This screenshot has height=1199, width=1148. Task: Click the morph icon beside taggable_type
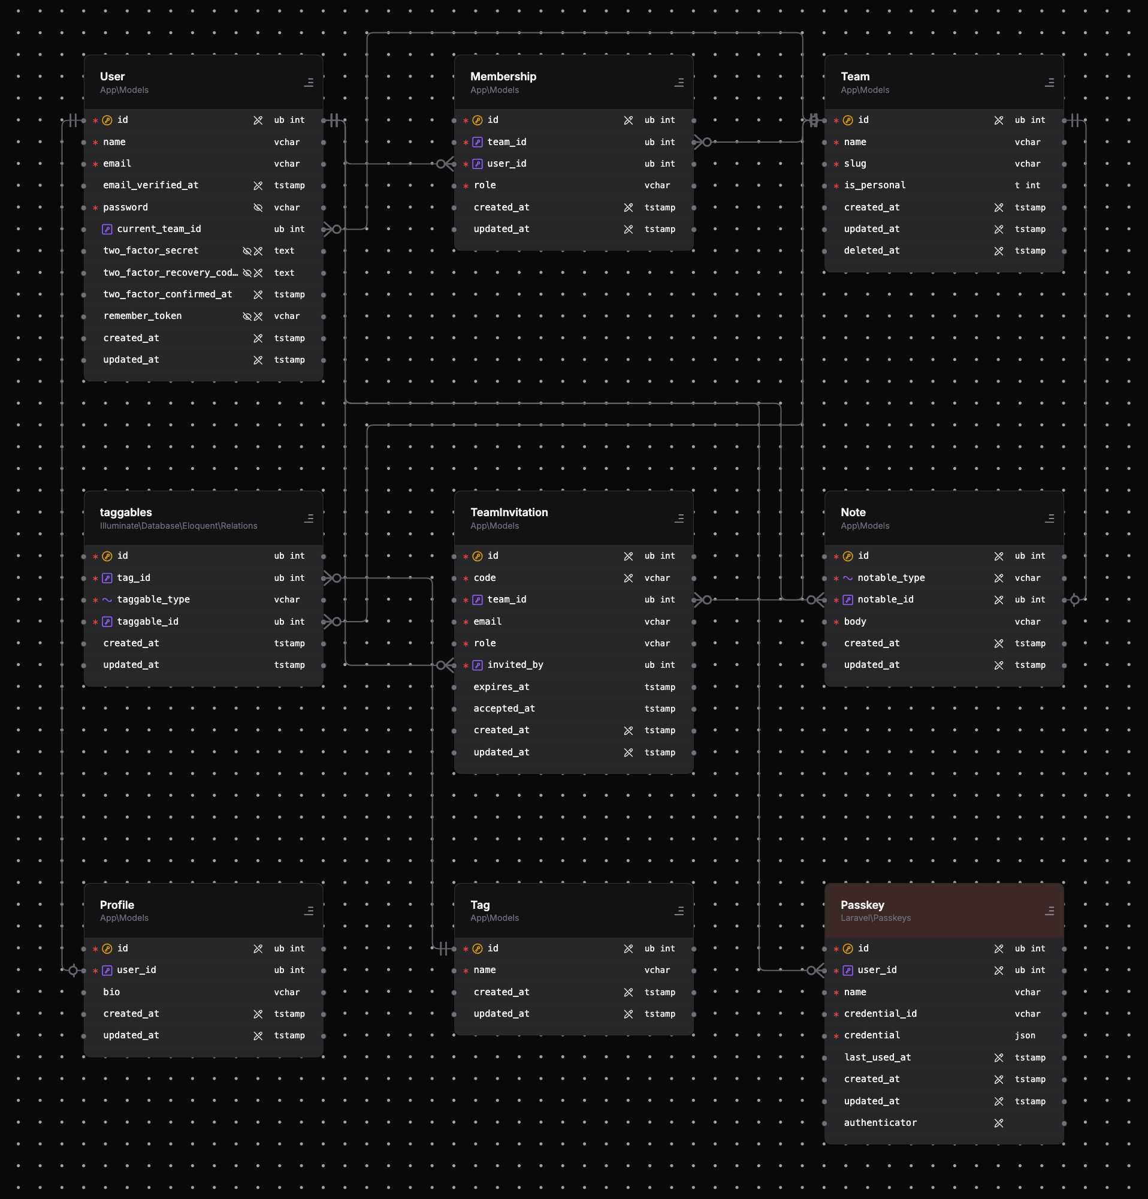pos(107,600)
